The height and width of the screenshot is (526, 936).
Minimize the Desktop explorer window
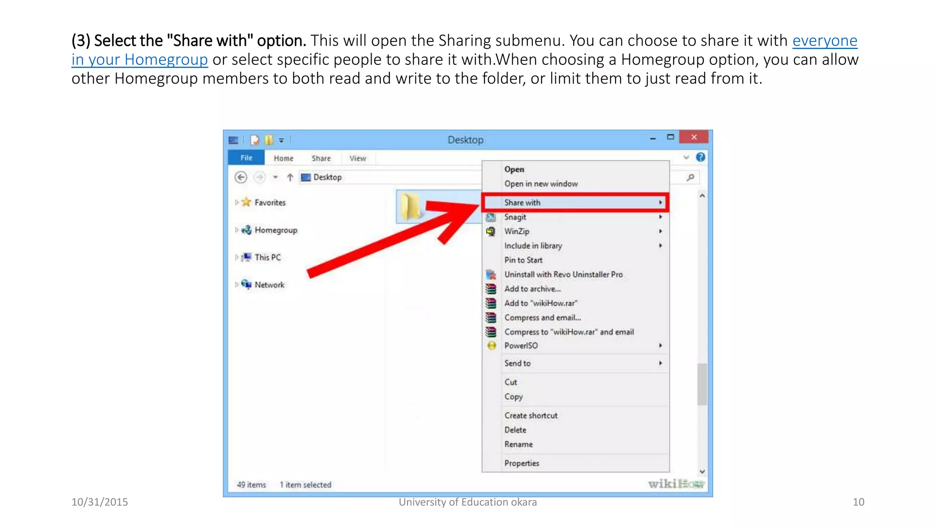coord(653,138)
